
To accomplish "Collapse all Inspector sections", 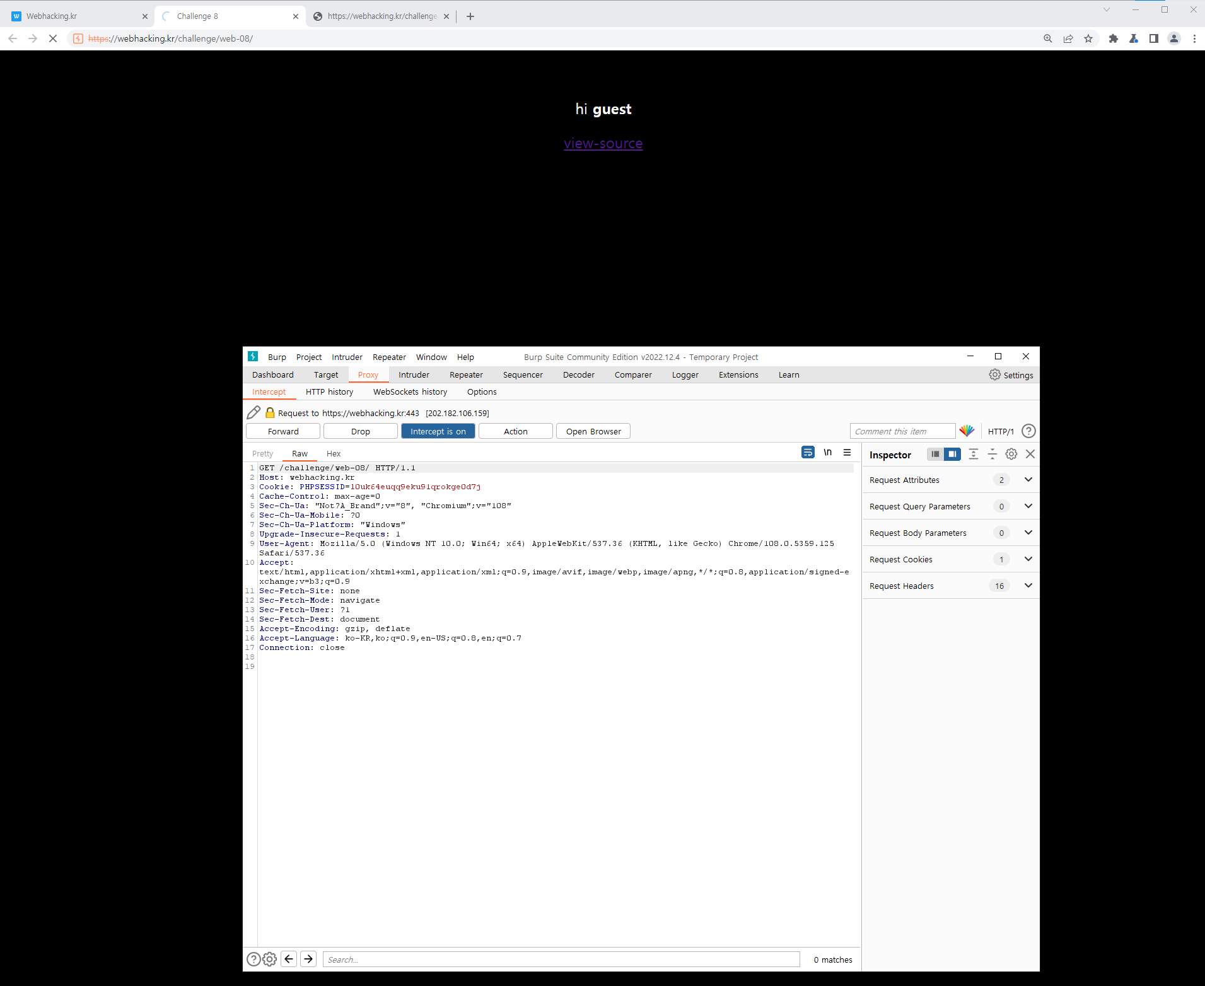I will pyautogui.click(x=993, y=454).
